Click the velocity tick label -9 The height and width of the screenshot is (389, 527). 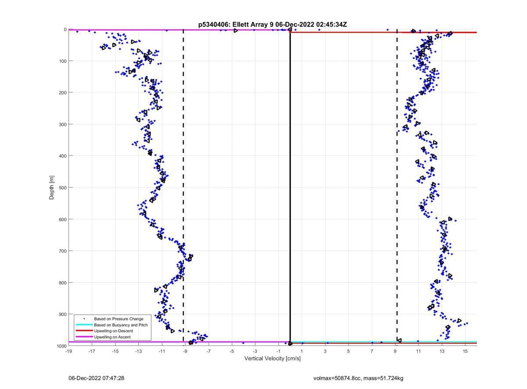185,351
